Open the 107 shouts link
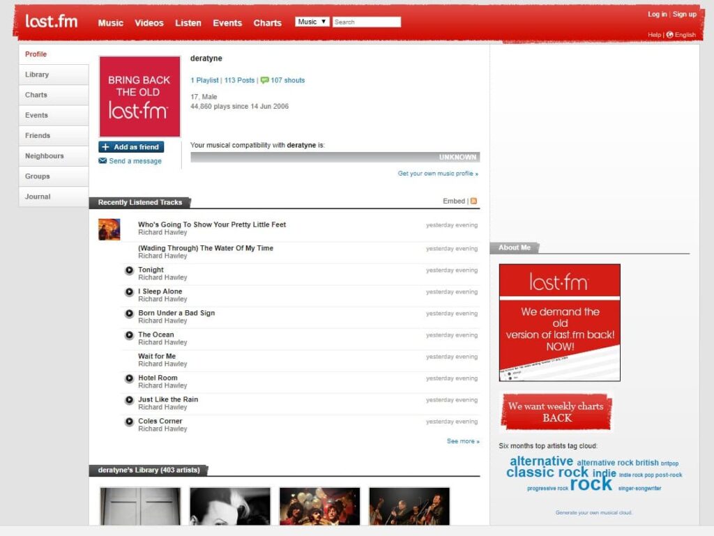The image size is (714, 536). point(288,80)
